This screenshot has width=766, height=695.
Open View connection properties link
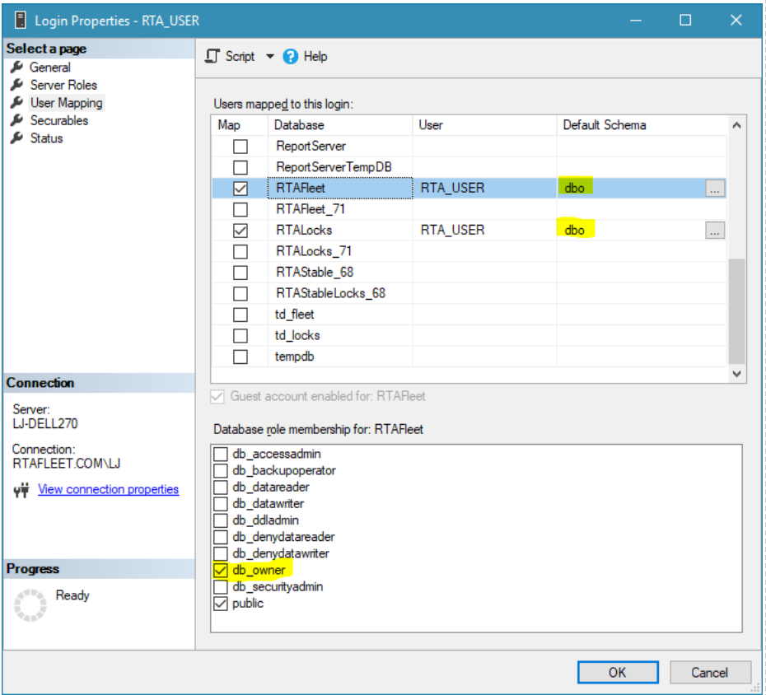point(108,489)
